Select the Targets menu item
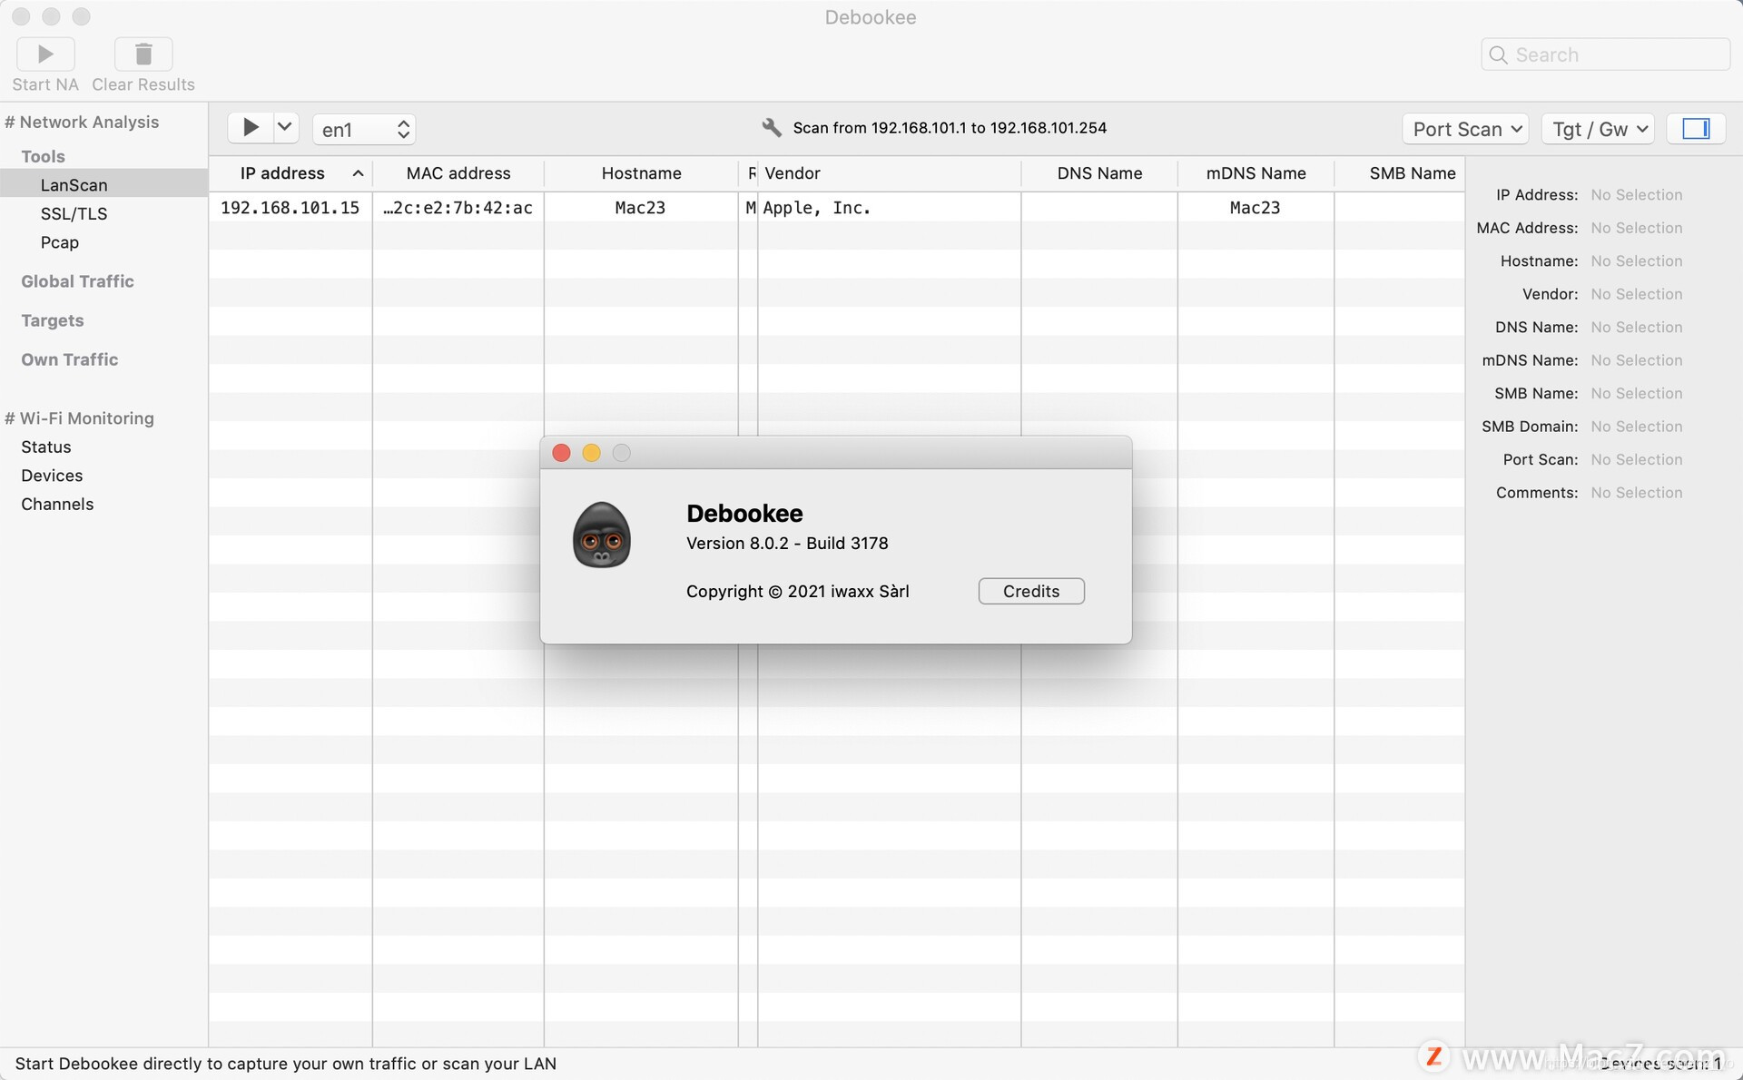The width and height of the screenshot is (1743, 1080). [x=53, y=319]
